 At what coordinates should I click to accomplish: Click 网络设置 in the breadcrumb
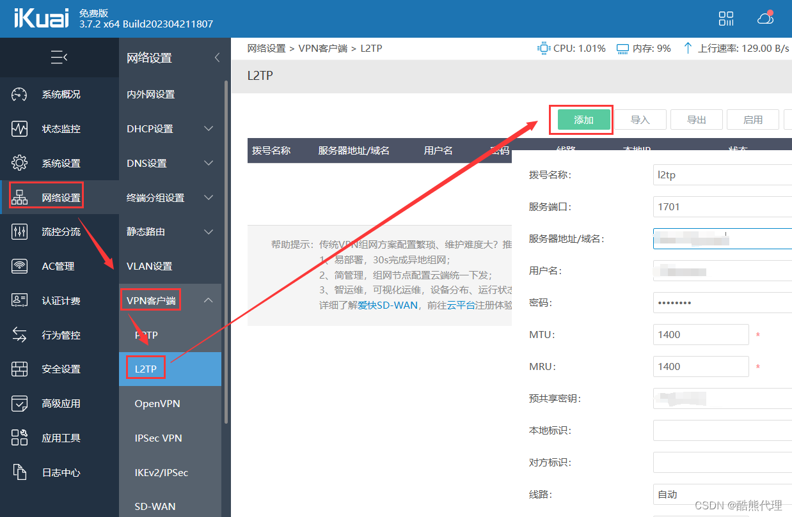[267, 48]
